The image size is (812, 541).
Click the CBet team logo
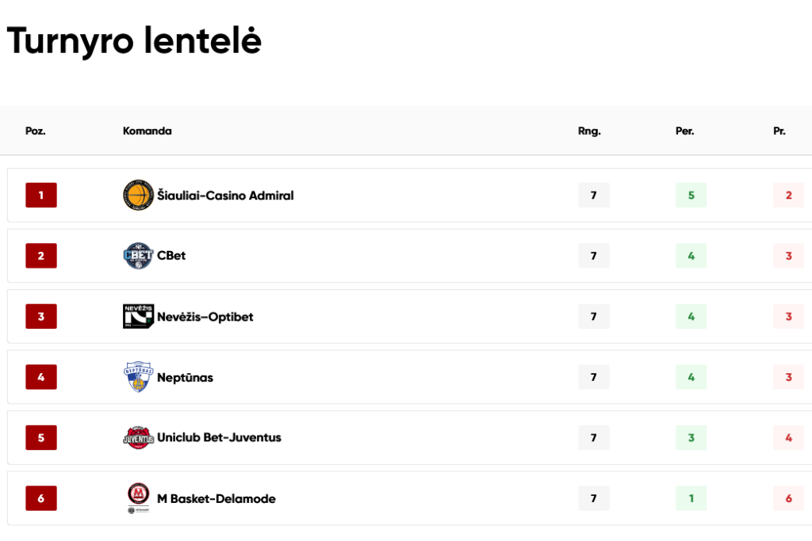coord(138,256)
